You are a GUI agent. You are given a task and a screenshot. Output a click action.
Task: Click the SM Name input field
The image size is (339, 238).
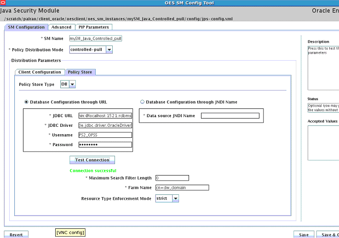96,39
